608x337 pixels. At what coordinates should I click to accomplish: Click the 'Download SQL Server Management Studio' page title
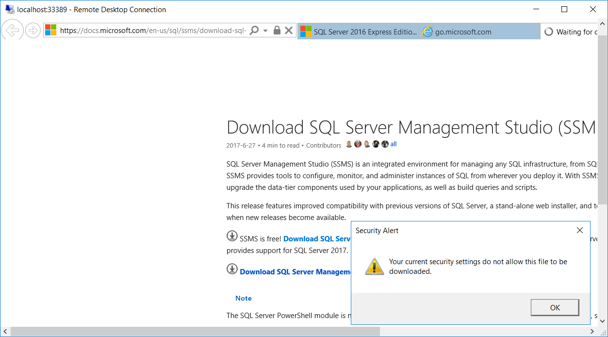(411, 127)
